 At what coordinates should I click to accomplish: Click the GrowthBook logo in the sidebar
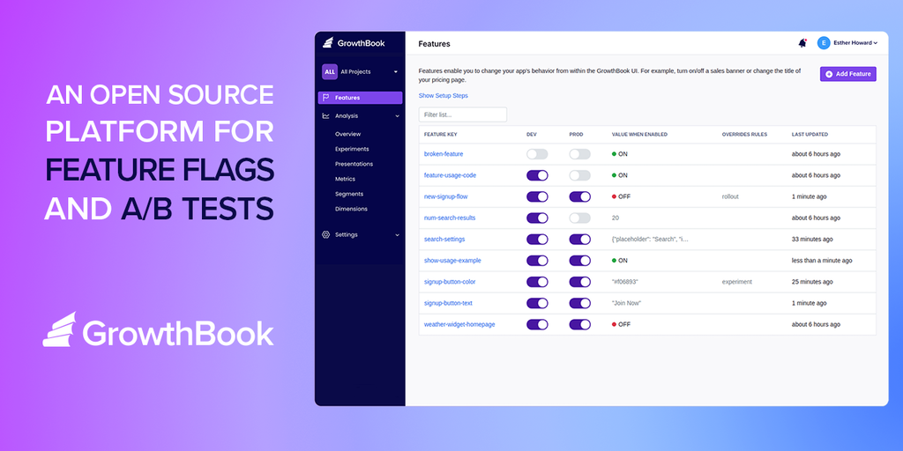[354, 43]
